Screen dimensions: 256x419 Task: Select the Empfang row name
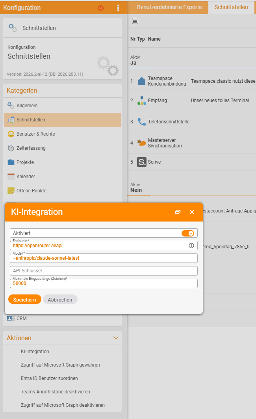click(158, 101)
